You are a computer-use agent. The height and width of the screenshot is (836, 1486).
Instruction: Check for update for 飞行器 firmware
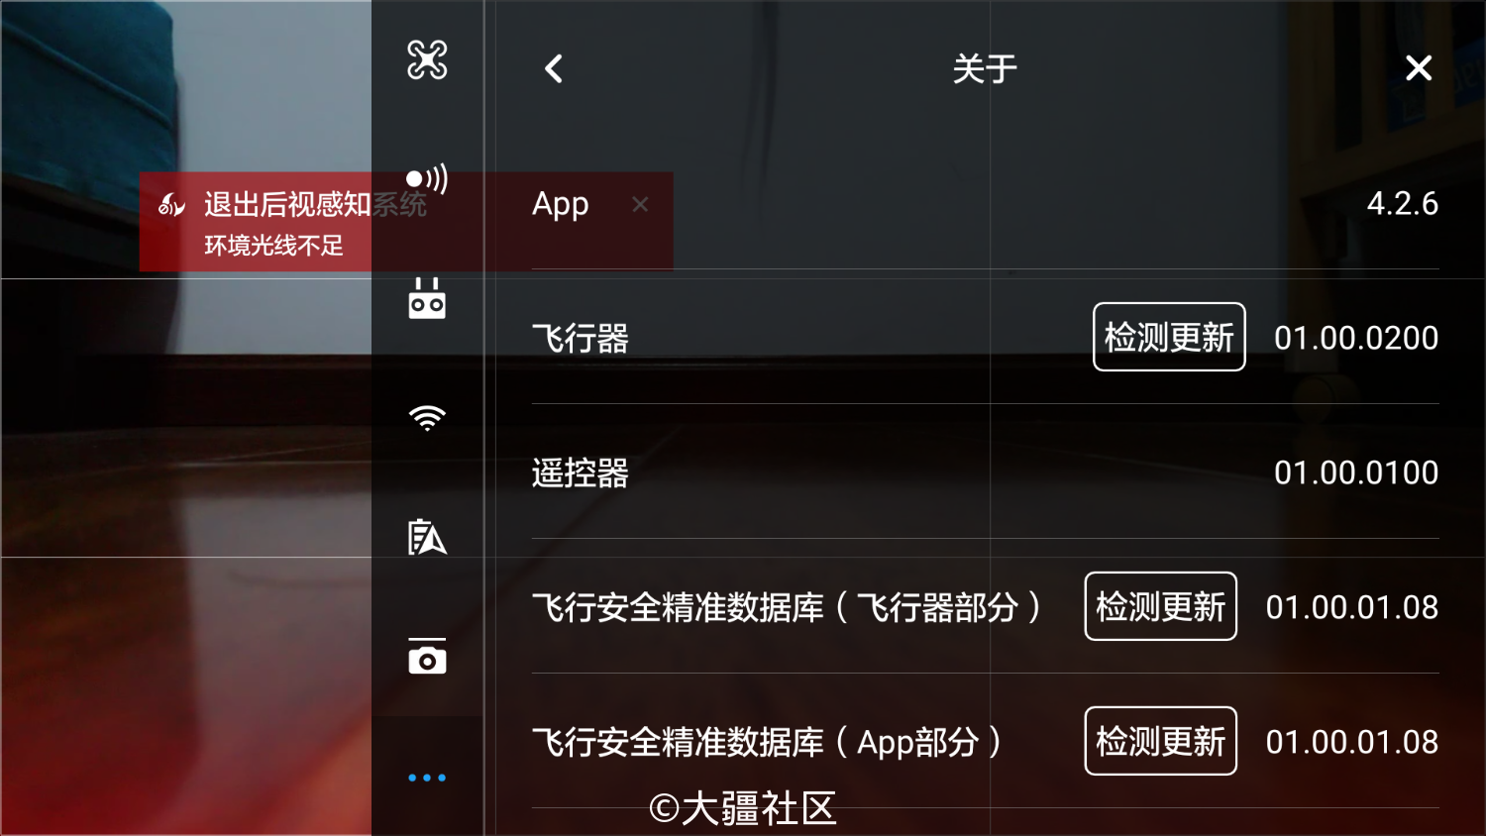point(1169,337)
